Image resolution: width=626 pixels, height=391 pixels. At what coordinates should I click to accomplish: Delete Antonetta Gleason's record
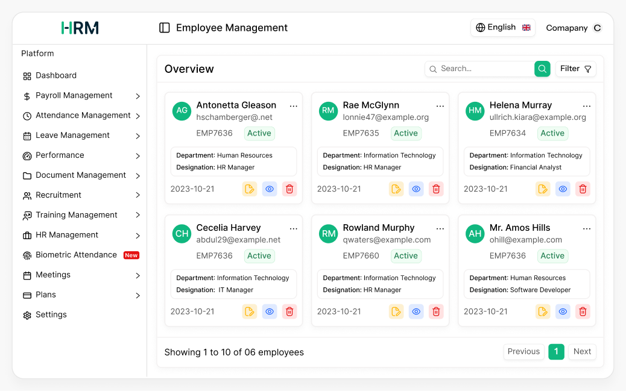[289, 189]
